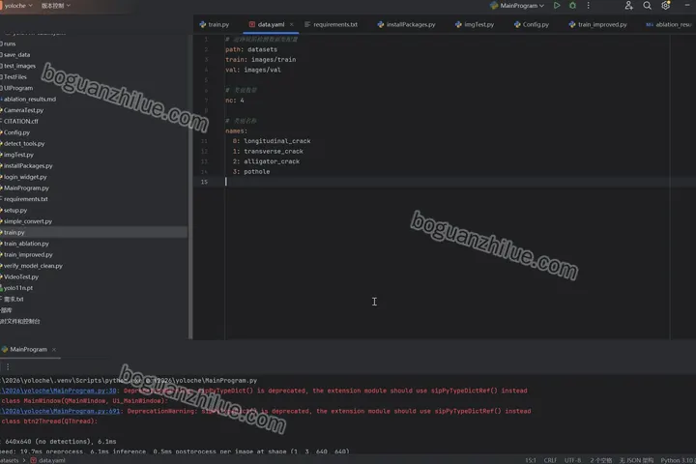
Task: Click the UTF-8 encoding indicator
Action: pos(572,460)
